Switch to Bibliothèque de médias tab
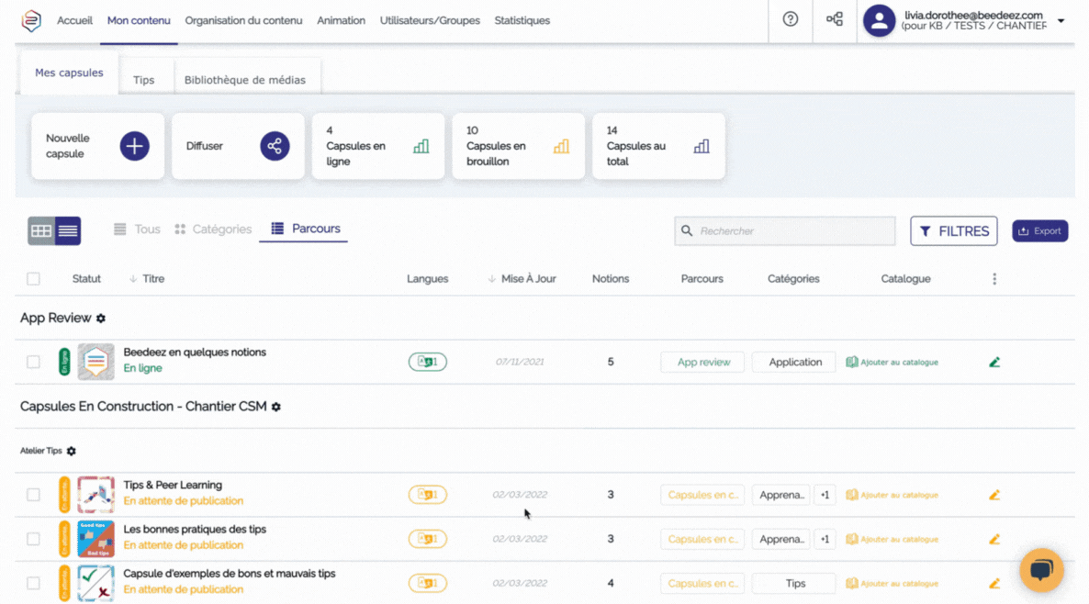 pos(245,80)
